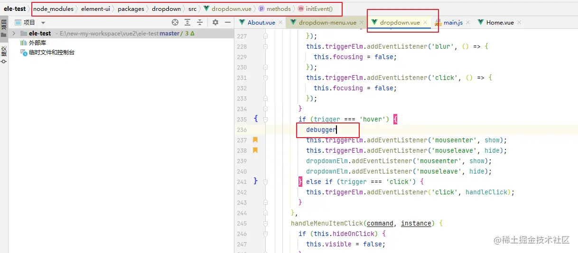
Task: Click the ele-test breadcrumb in navigation bar
Action: [15, 9]
